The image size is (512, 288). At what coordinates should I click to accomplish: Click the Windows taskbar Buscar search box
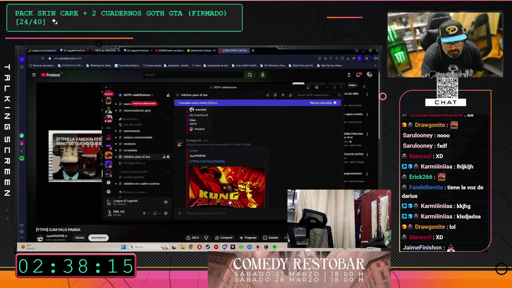[149, 247]
